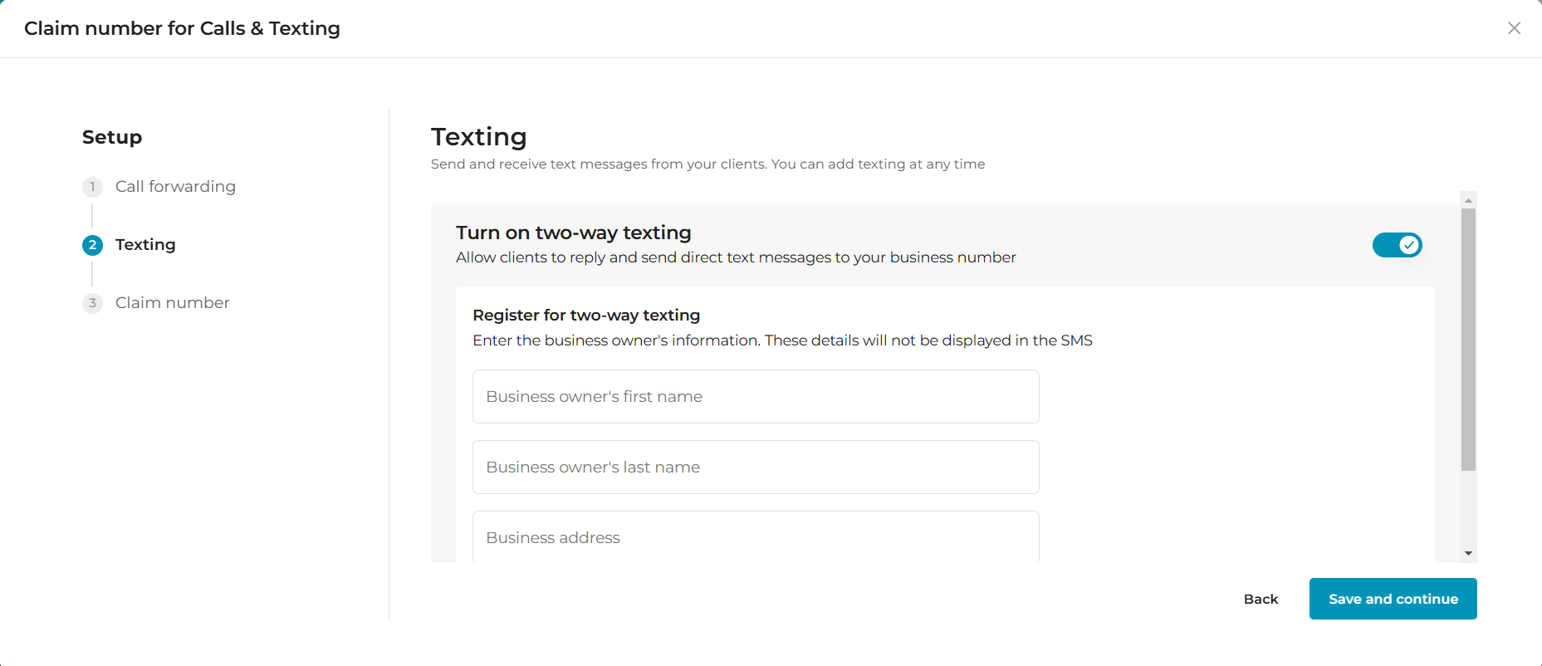Select the Texting setup step

[145, 245]
